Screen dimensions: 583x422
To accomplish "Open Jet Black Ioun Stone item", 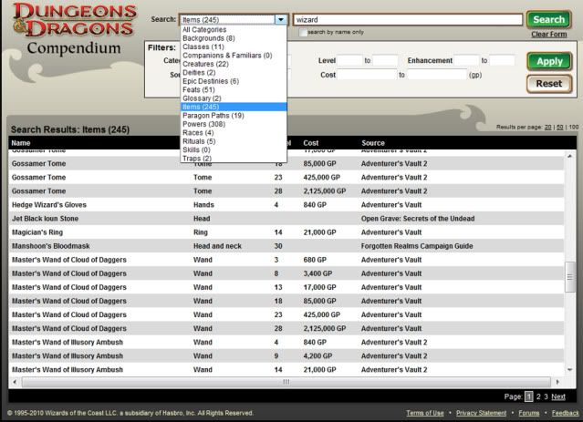I will (45, 219).
